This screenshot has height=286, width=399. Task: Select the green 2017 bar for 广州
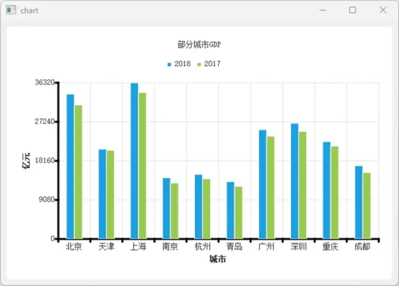click(271, 187)
